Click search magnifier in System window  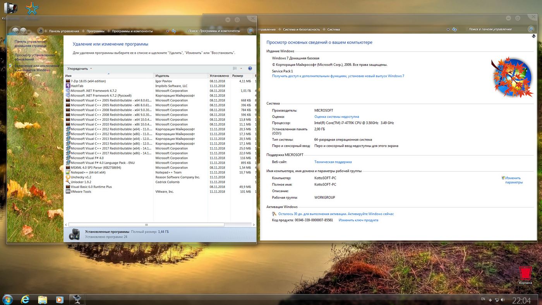(x=531, y=29)
